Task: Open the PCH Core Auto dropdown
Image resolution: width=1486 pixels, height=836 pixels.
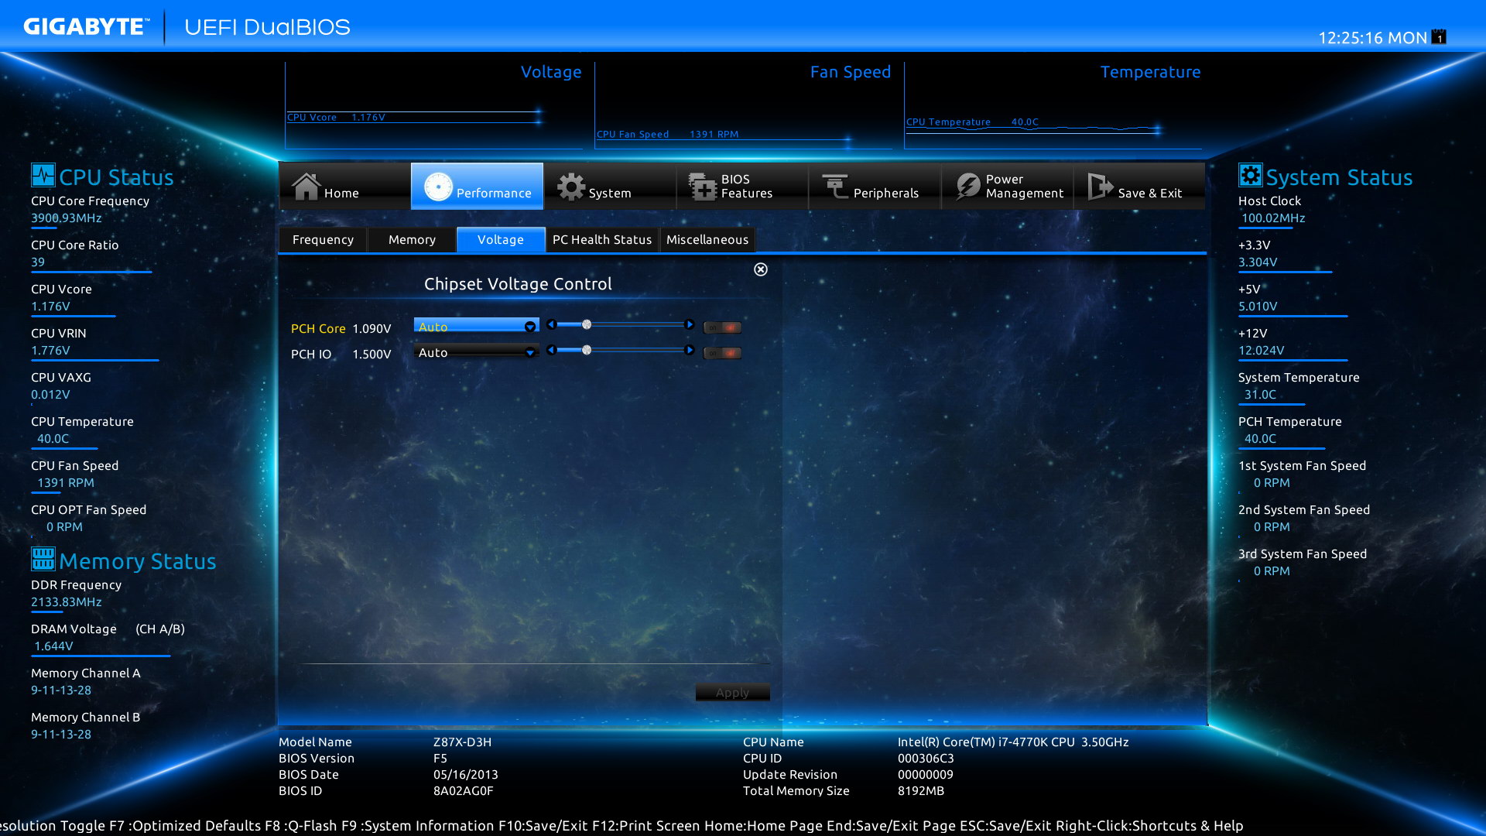Action: (x=476, y=327)
